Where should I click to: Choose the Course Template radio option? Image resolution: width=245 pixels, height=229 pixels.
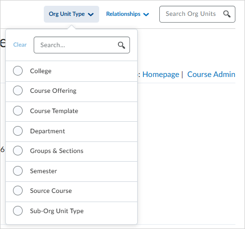(18, 111)
